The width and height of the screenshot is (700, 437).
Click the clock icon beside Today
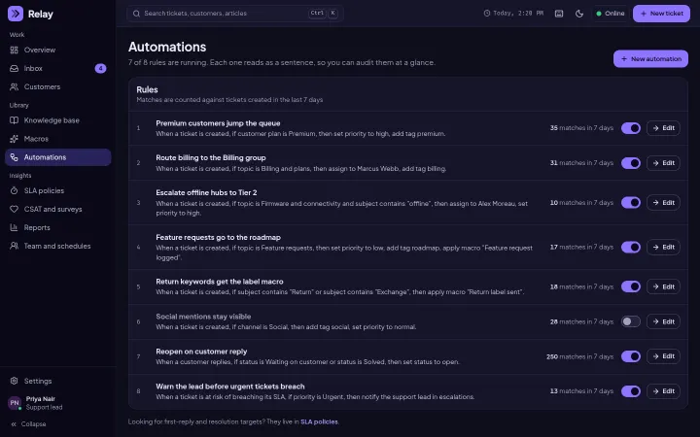tap(487, 14)
